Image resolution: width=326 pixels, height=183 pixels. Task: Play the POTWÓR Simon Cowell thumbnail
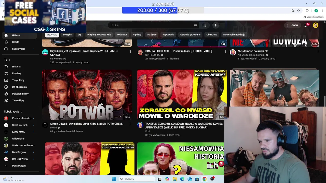click(x=87, y=95)
